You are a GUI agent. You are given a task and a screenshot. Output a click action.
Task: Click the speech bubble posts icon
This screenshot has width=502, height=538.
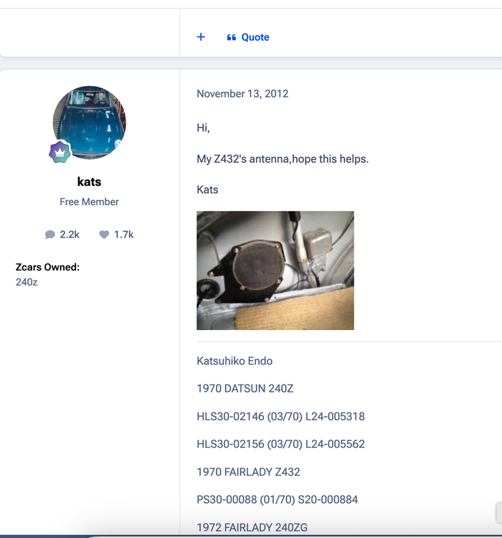tap(50, 235)
